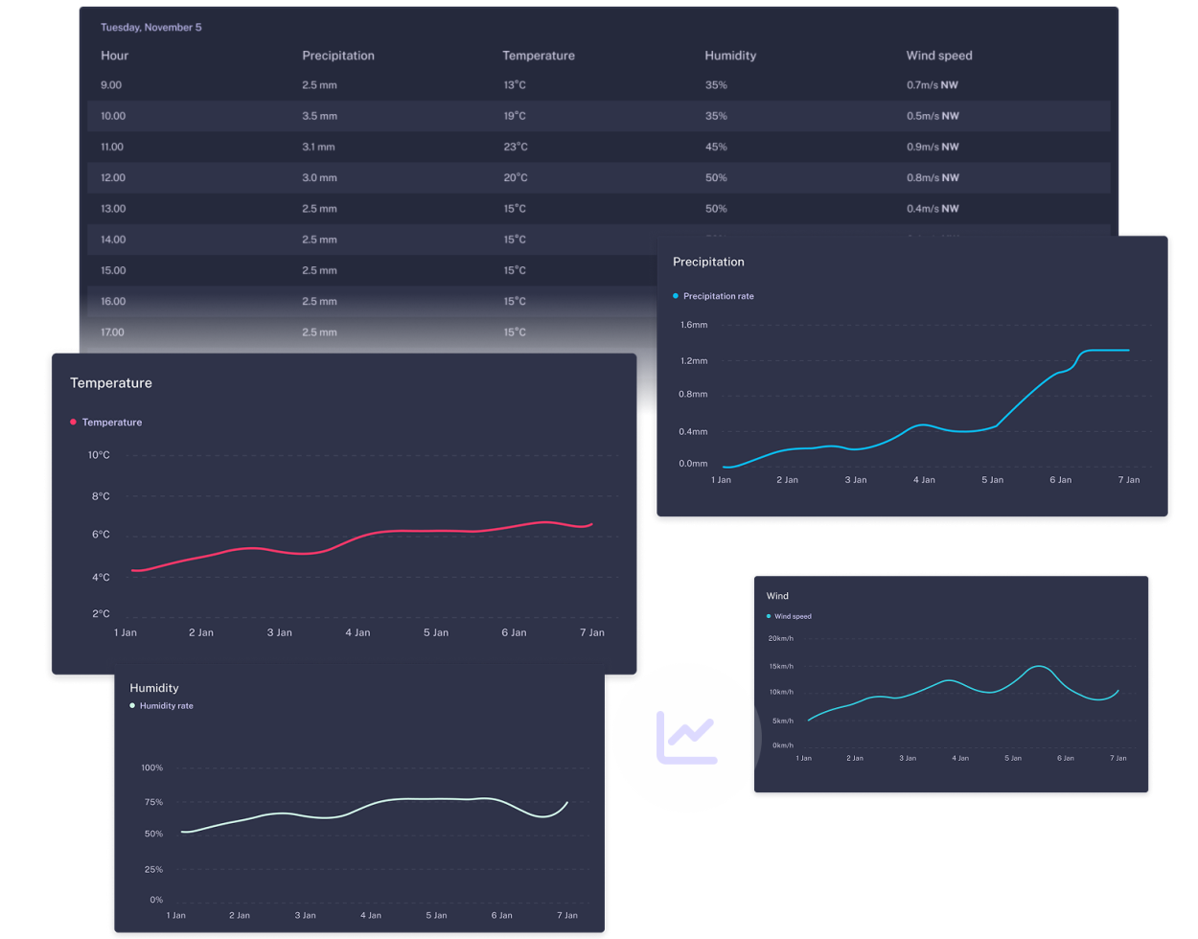Toggle the Wind speed legend label
This screenshot has height=939, width=1198.
(x=793, y=616)
